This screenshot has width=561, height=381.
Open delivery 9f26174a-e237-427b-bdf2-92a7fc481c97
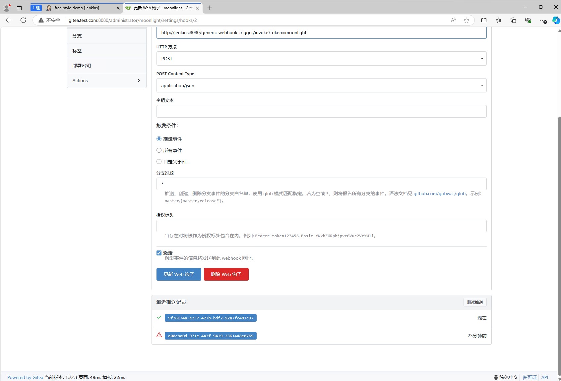[x=211, y=318]
